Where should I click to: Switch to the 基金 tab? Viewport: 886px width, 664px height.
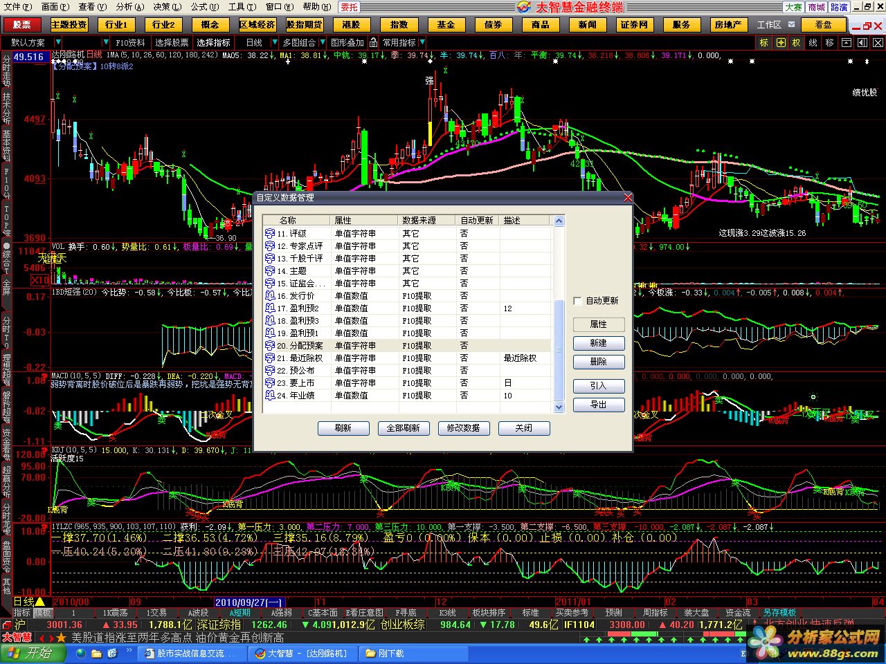tap(445, 25)
